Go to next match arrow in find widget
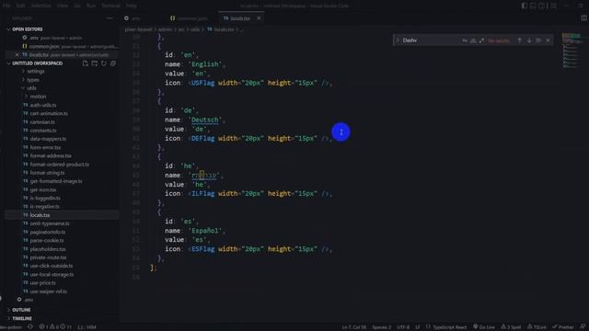This screenshot has height=331, width=589. [x=529, y=40]
